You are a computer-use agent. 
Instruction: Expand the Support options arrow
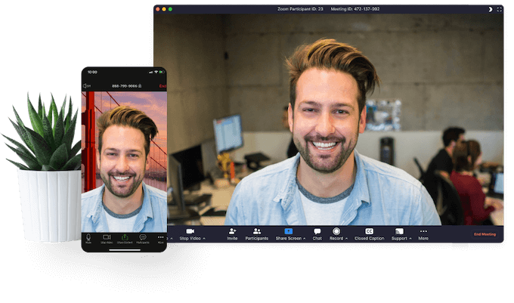pyautogui.click(x=410, y=238)
